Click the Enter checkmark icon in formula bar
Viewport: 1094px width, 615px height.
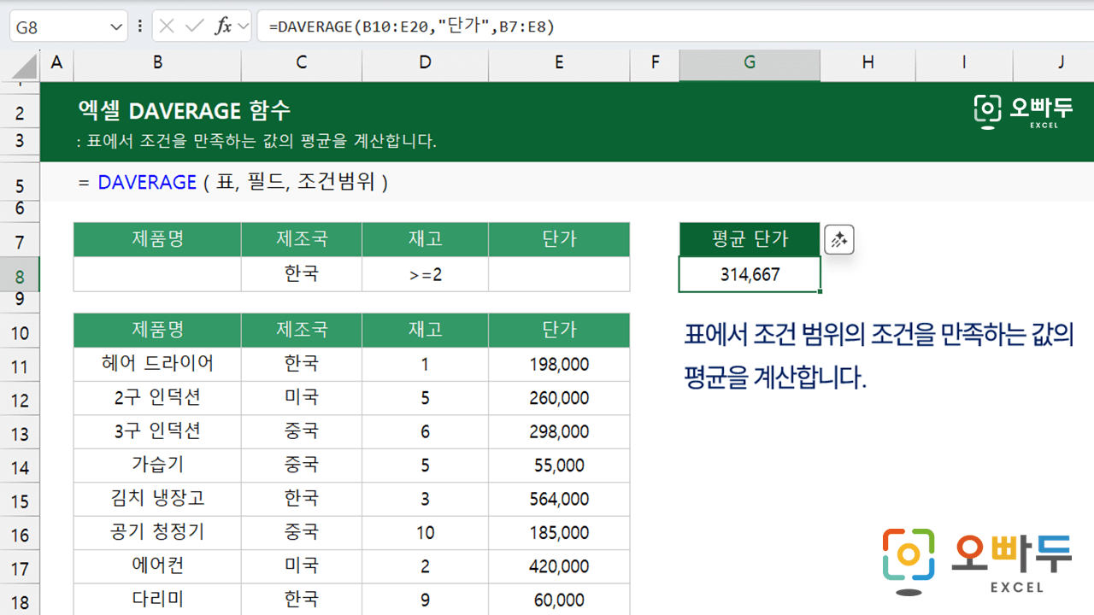(194, 26)
